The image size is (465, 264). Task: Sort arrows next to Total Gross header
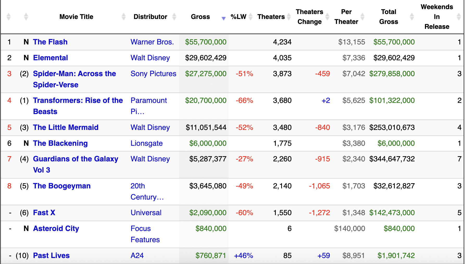point(412,17)
